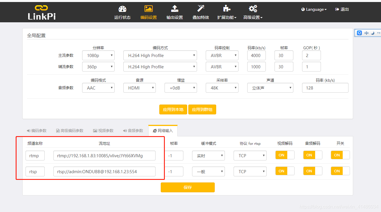Open 辅流参数 分辨率 dropdown showing 360p

pos(98,67)
